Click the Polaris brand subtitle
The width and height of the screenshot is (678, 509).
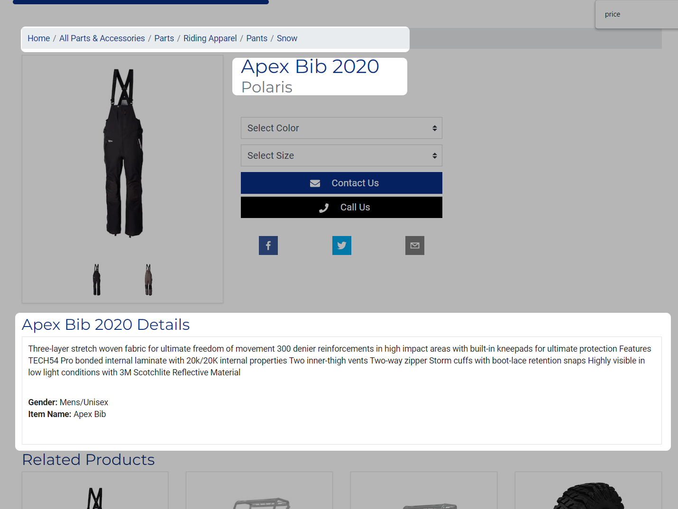tap(267, 87)
